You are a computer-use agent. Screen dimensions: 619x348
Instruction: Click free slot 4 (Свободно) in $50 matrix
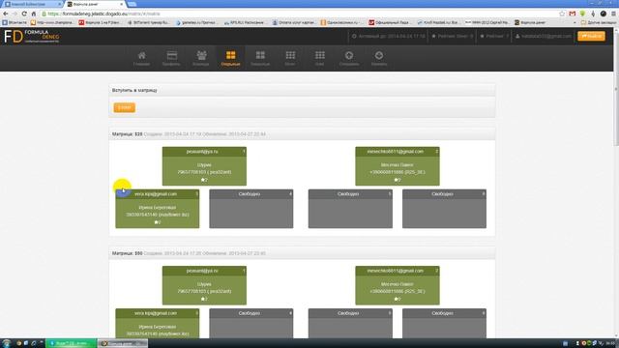click(251, 323)
